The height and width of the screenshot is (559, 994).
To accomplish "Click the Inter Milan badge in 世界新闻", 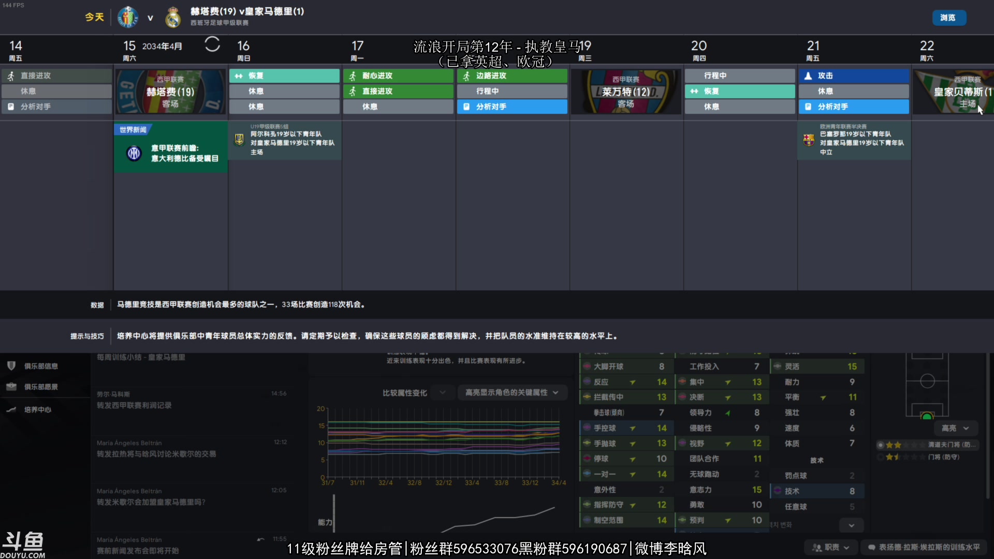I will pyautogui.click(x=134, y=153).
